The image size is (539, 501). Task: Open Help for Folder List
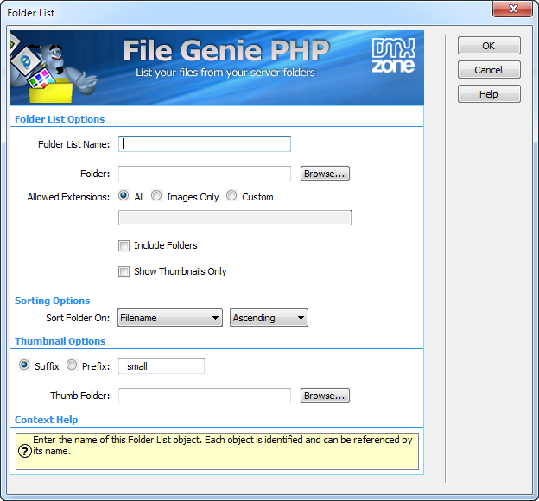[x=489, y=94]
